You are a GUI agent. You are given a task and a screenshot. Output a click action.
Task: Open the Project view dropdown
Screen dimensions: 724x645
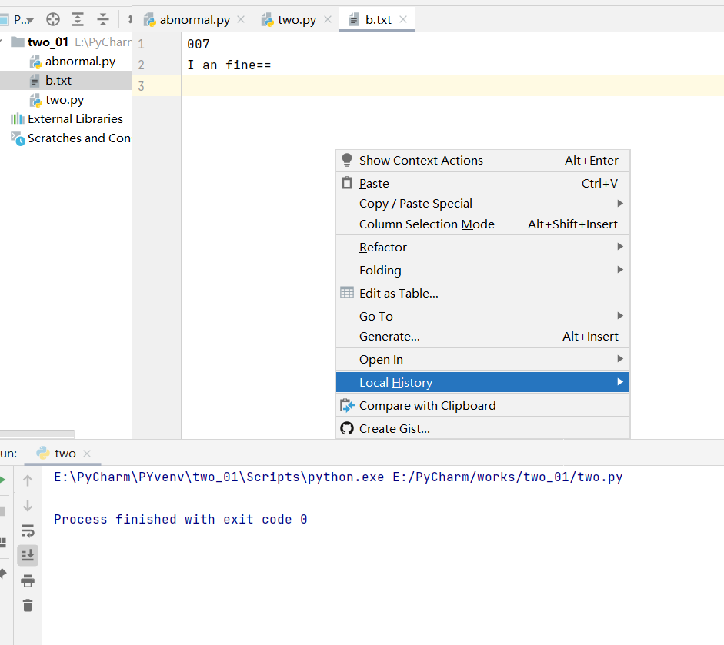click(x=23, y=19)
